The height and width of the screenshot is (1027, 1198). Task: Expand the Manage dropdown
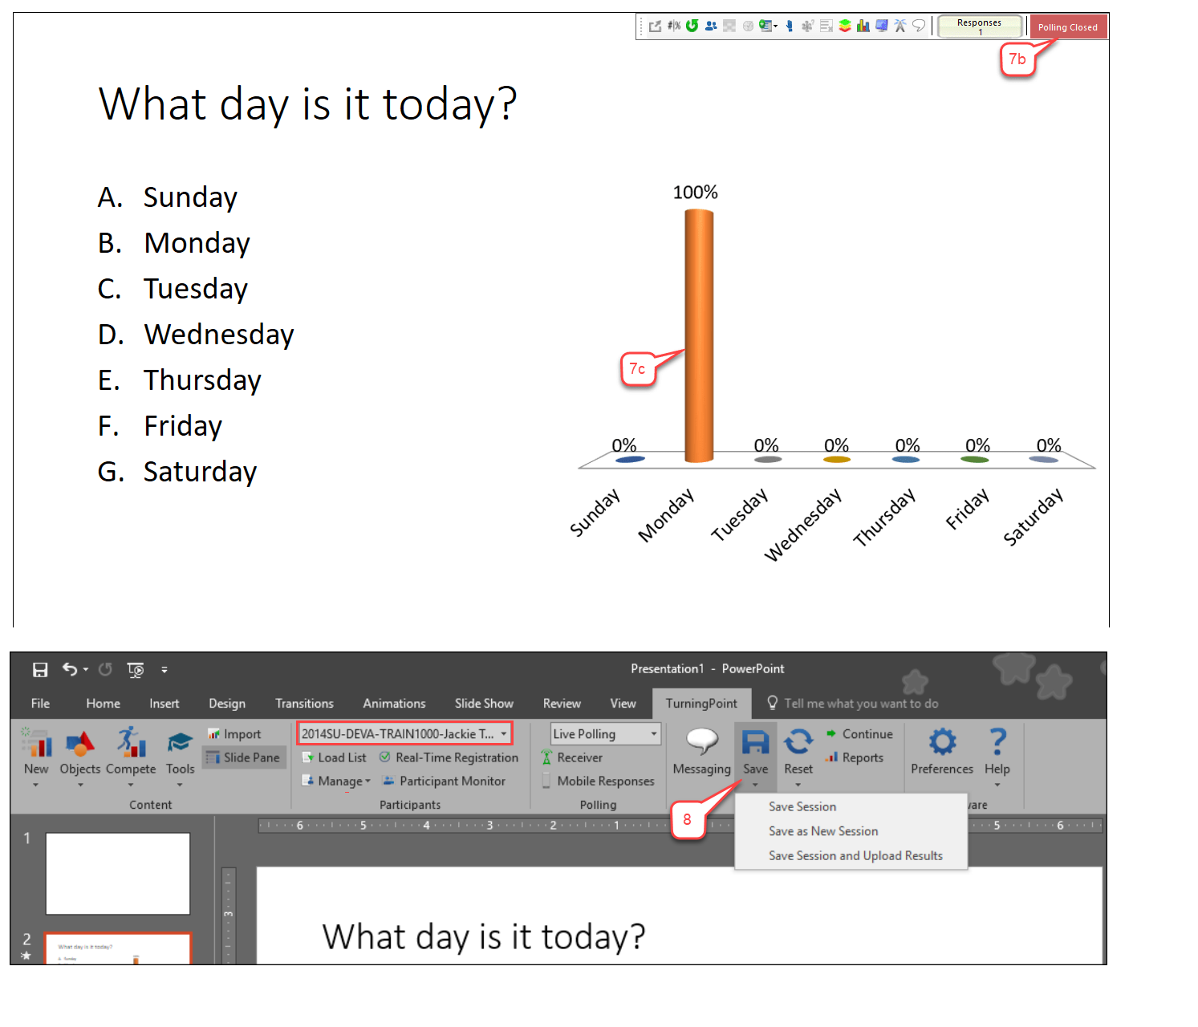(367, 781)
